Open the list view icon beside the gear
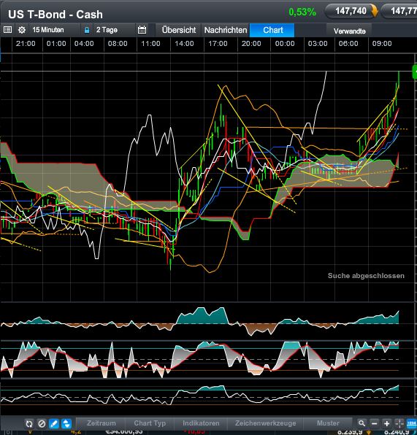Image resolution: width=417 pixels, height=435 pixels. point(8,30)
